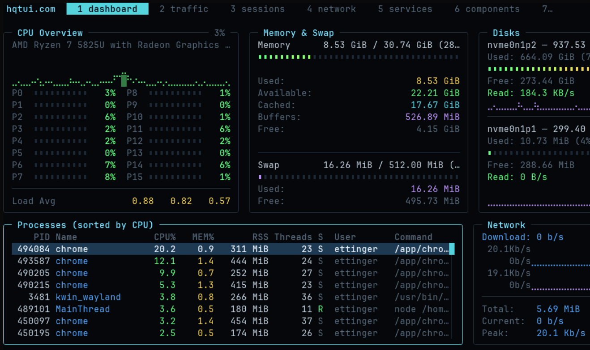The height and width of the screenshot is (350, 590).
Task: Select the 4 network tab
Action: pyautogui.click(x=331, y=9)
